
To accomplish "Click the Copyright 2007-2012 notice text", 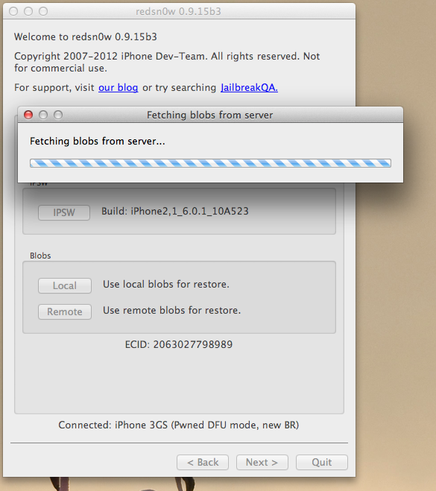I will (167, 62).
